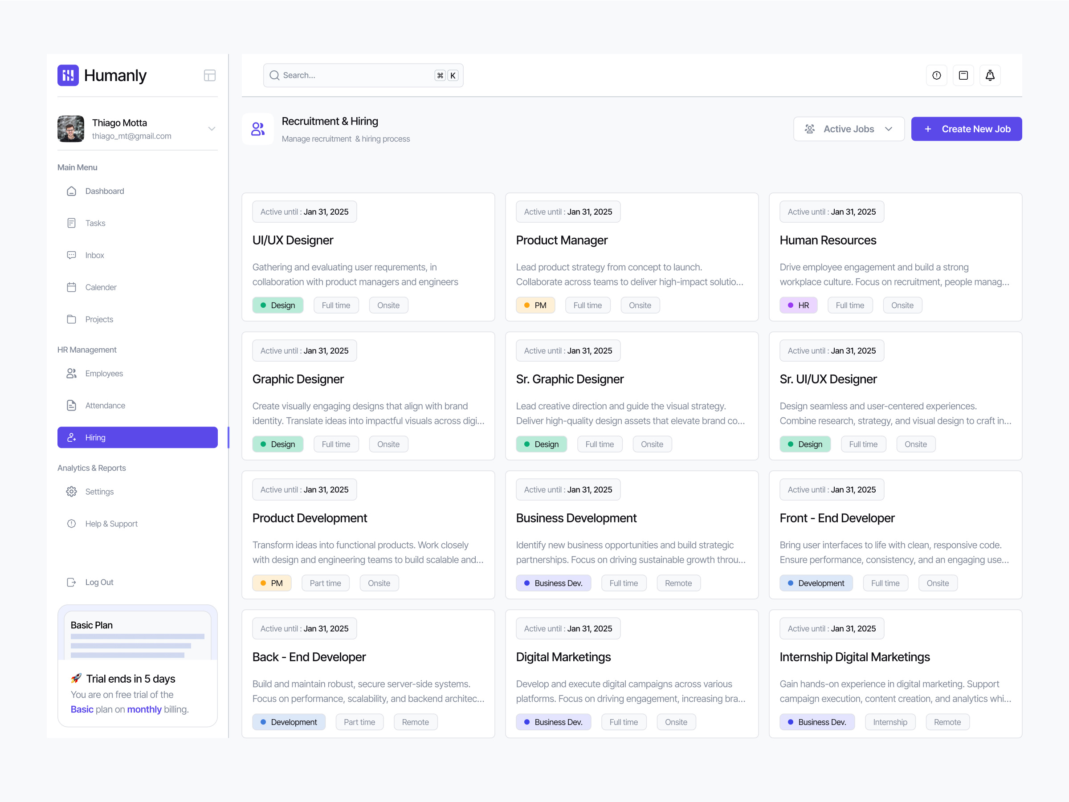Click the Create New Job button

click(x=966, y=129)
